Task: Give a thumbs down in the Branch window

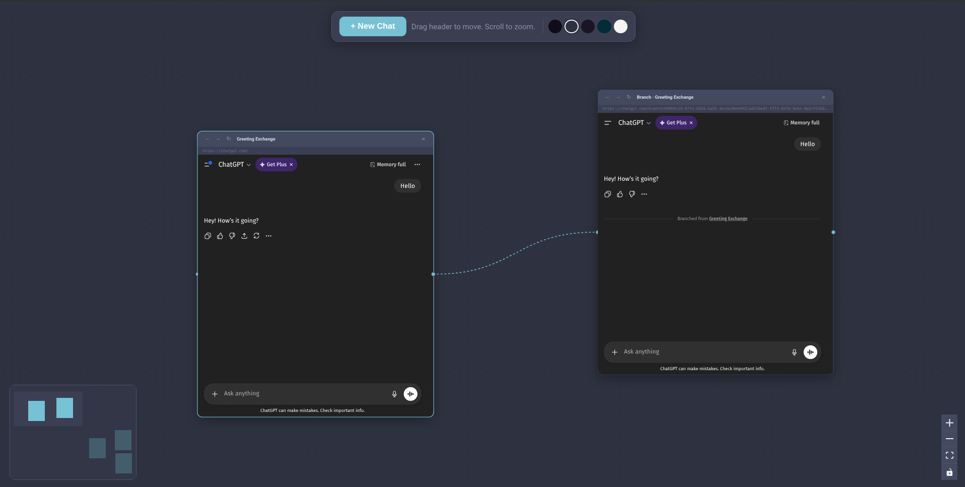Action: (632, 194)
